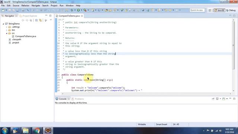Open the Debug button dropdown arrow
This screenshot has height=134, width=238.
[75, 10]
